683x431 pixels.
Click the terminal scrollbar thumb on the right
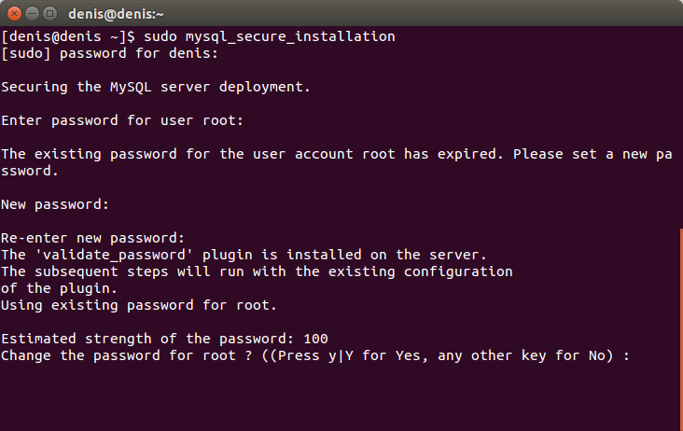[x=680, y=328]
